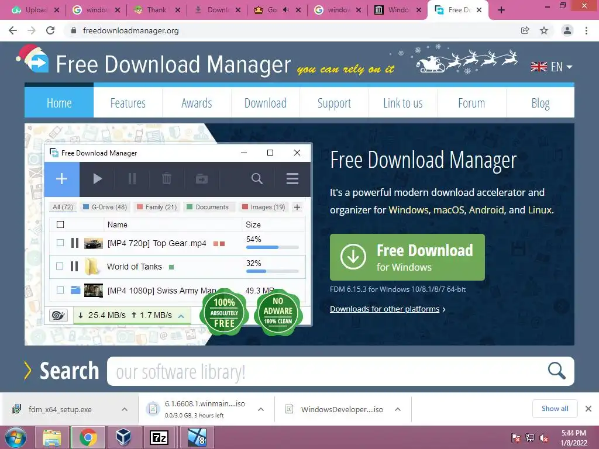Click the FDM app screenshot image

[x=178, y=234]
